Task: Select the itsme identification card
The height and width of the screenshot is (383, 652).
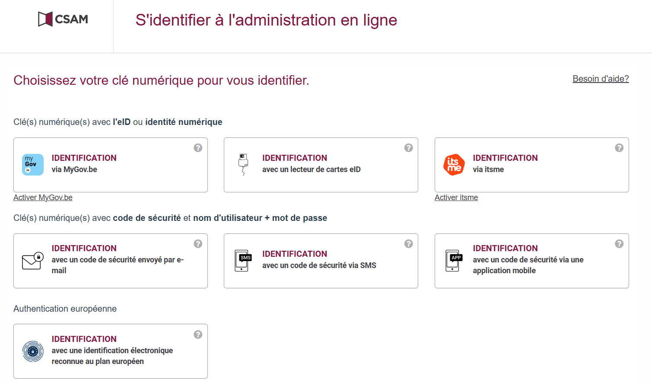Action: pos(531,165)
